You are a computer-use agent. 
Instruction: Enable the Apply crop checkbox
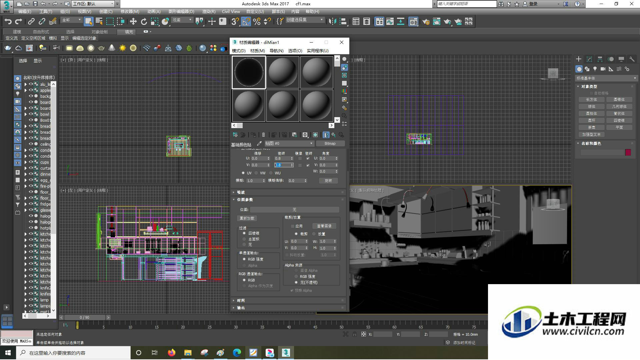(293, 226)
